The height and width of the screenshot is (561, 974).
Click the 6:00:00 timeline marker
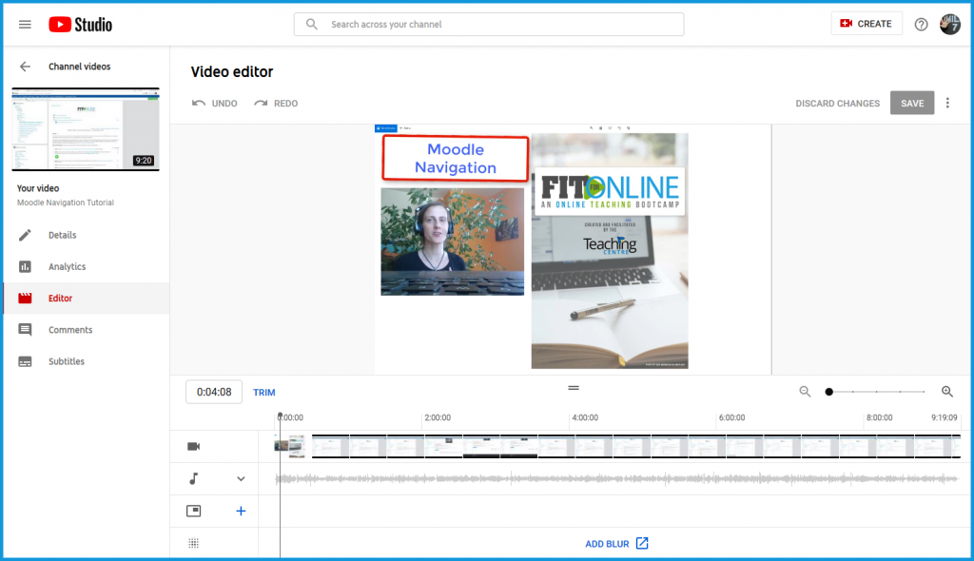(x=731, y=417)
